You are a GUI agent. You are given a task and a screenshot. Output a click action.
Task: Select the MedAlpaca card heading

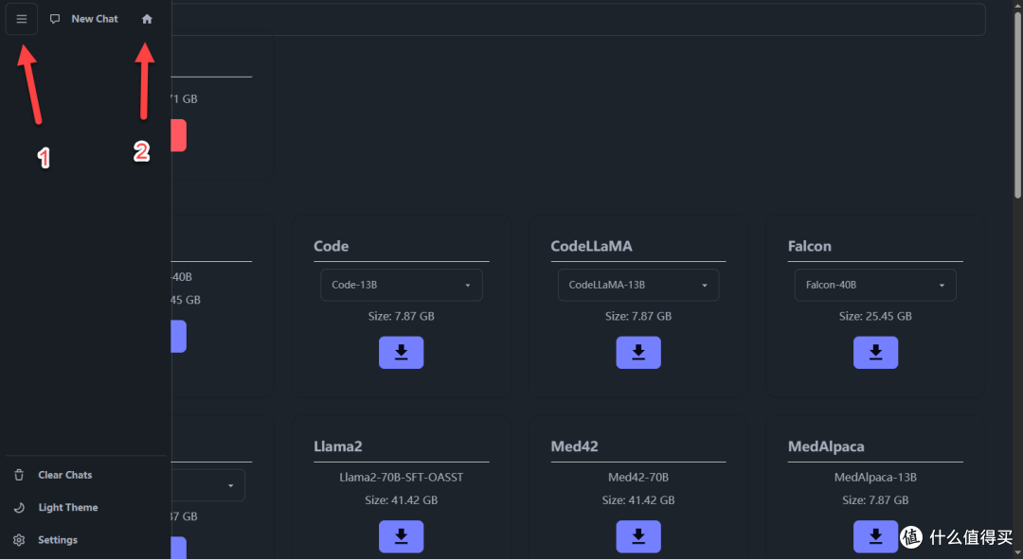coord(826,446)
